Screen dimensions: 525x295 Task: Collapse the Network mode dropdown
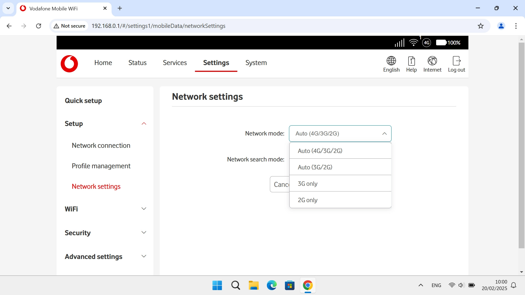(x=384, y=134)
